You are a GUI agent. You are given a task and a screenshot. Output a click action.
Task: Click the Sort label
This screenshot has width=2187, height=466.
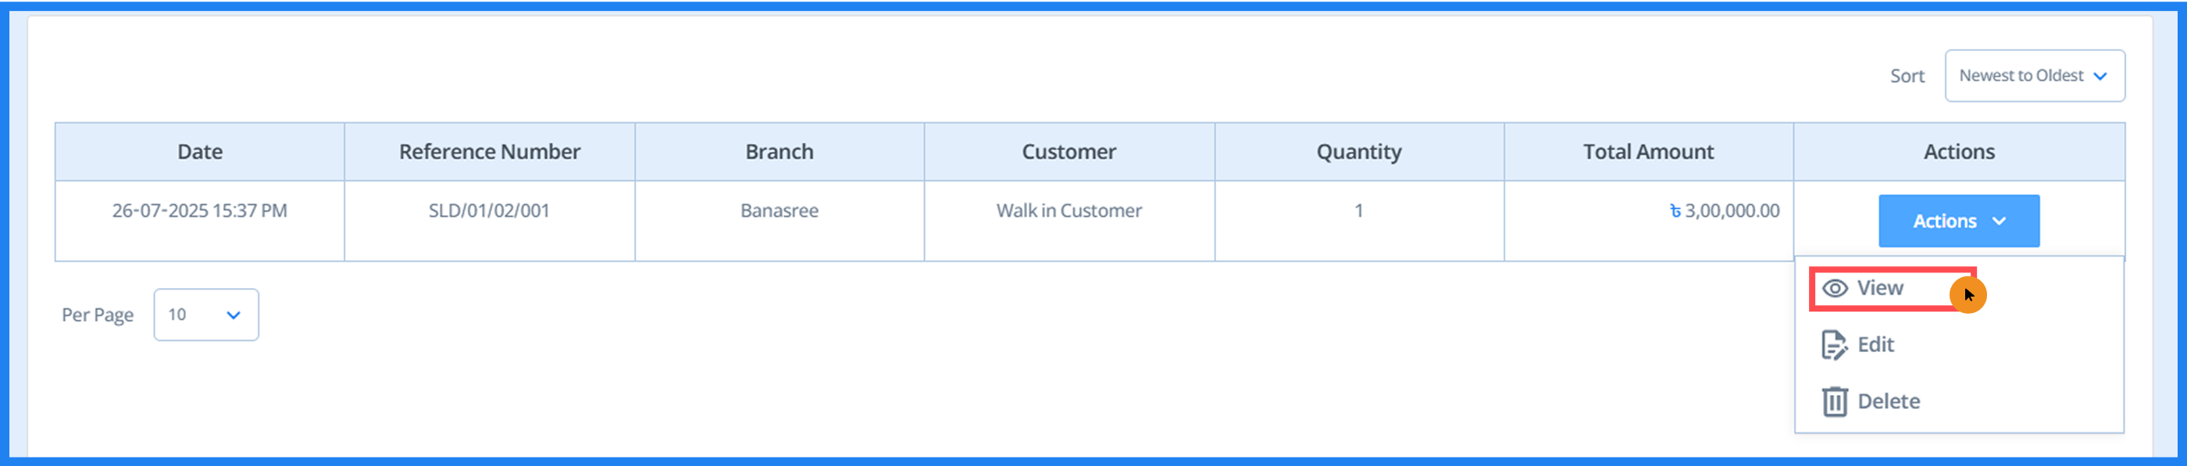pyautogui.click(x=1907, y=76)
